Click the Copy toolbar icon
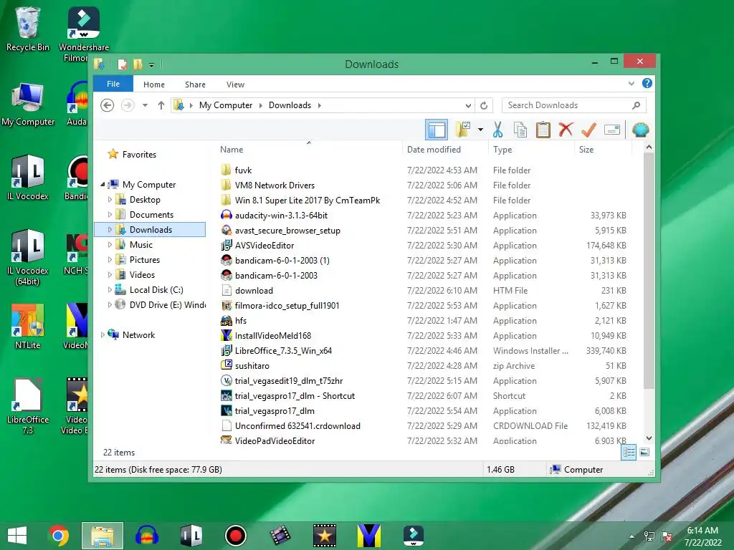Image resolution: width=734 pixels, height=550 pixels. click(x=520, y=130)
